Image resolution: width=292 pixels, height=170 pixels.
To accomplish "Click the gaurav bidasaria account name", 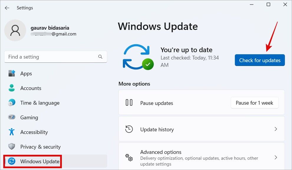I will coord(50,28).
